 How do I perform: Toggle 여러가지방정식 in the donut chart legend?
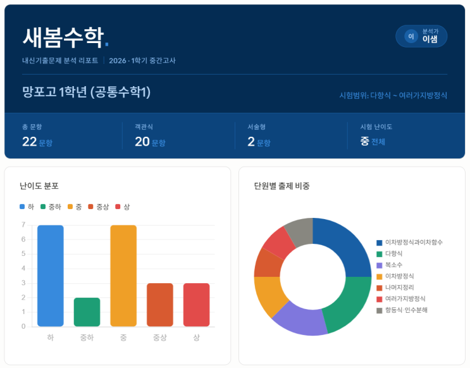[405, 299]
